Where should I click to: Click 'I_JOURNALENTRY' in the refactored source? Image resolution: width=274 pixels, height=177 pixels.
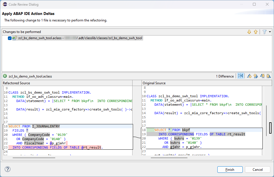[x=46, y=126]
